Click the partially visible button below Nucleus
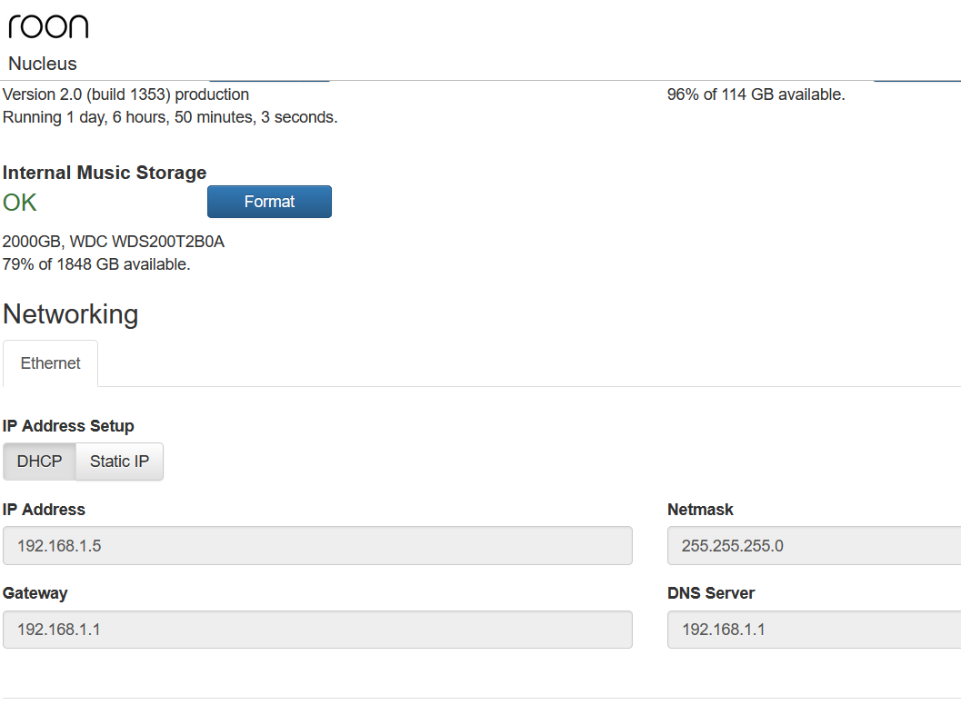This screenshot has width=961, height=705. (268, 79)
